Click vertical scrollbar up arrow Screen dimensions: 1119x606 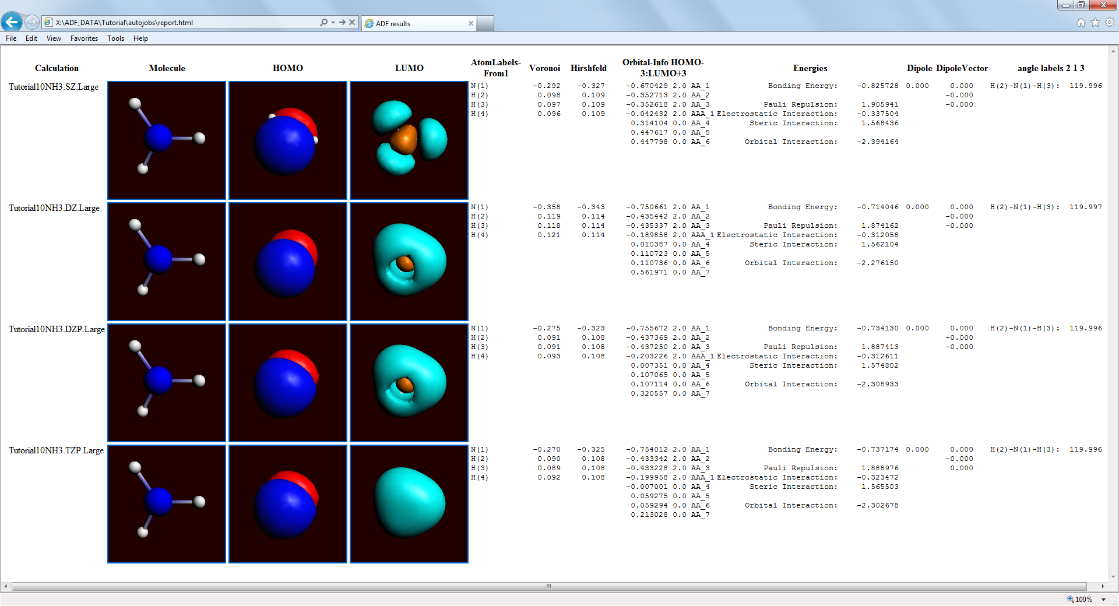[x=1113, y=51]
